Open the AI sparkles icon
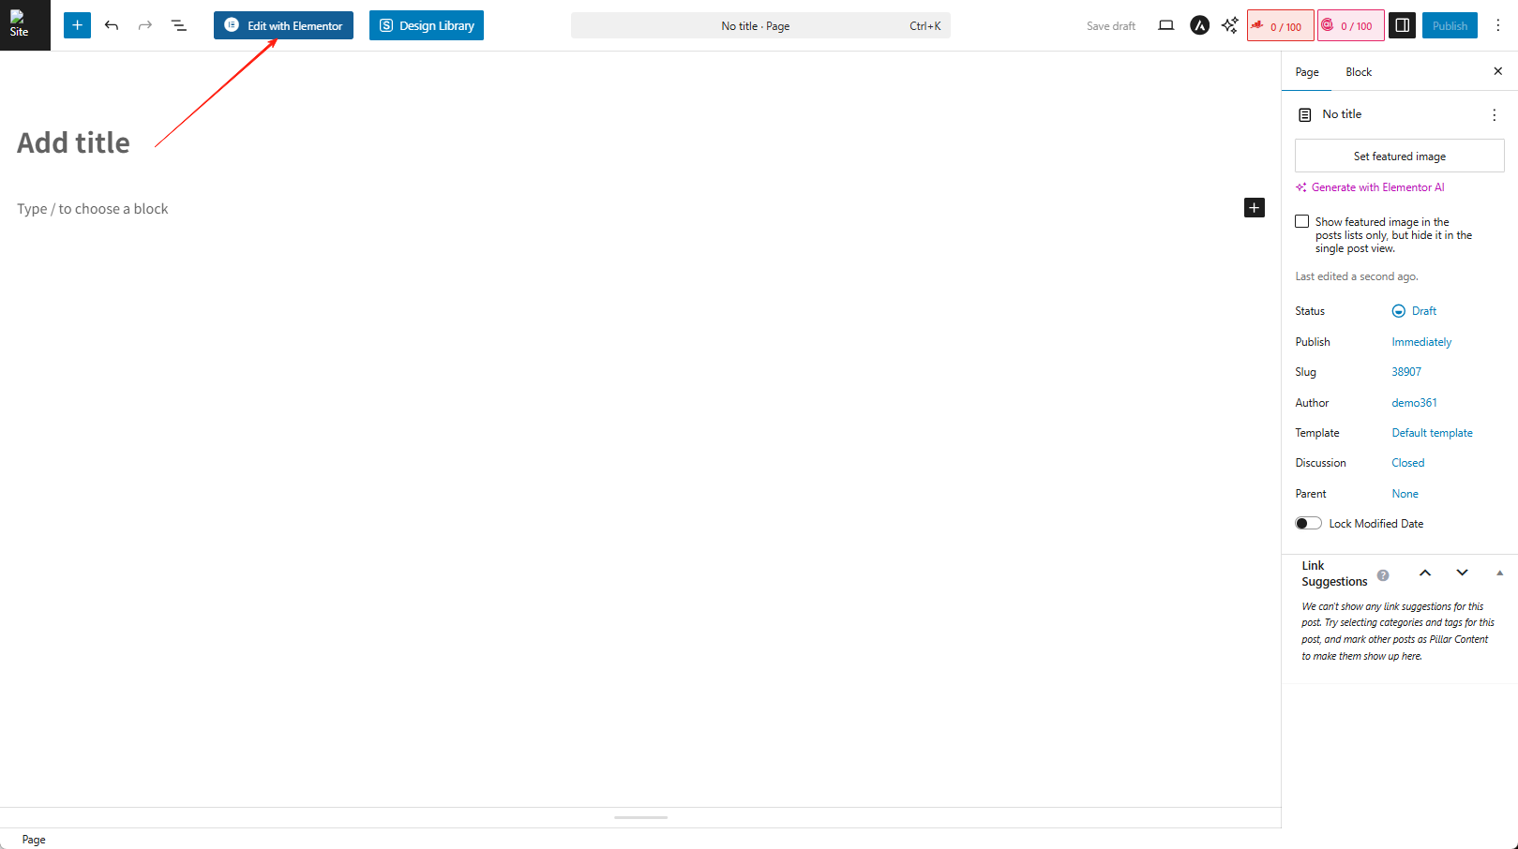Viewport: 1518px width, 849px height. (1229, 25)
